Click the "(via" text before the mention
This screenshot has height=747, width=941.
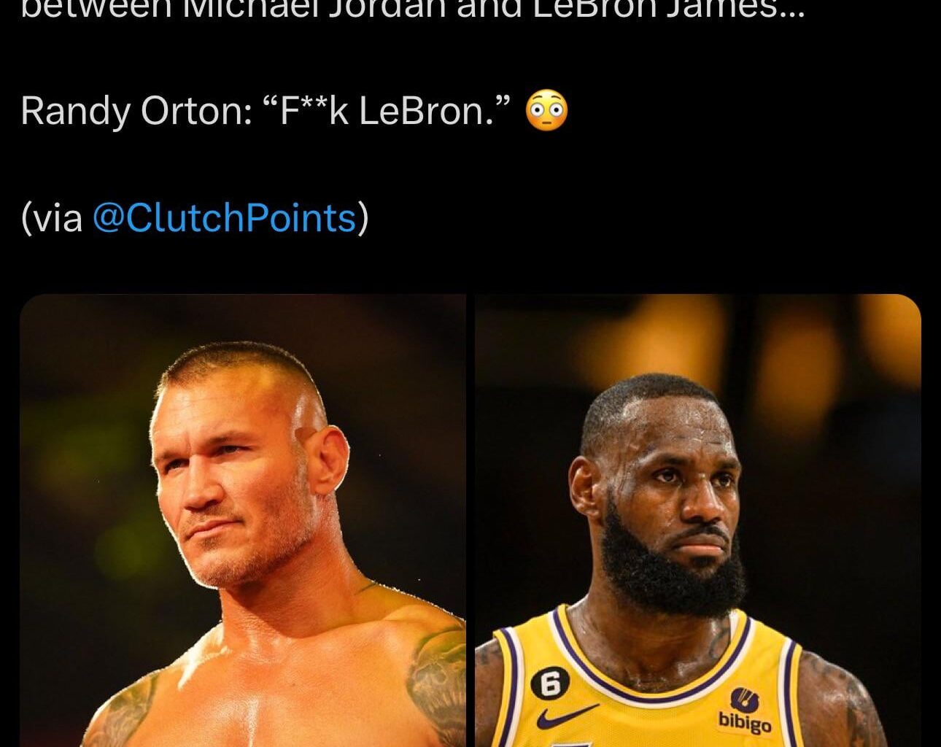tap(53, 217)
